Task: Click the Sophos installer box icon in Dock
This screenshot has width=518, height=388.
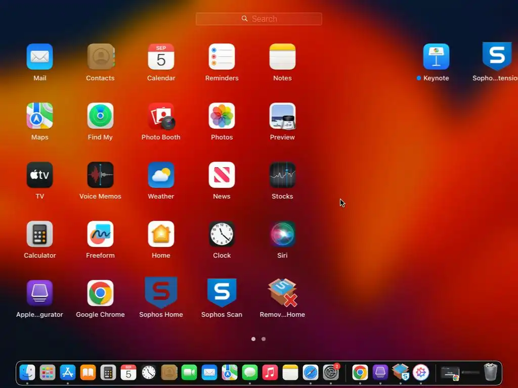Action: (401, 373)
